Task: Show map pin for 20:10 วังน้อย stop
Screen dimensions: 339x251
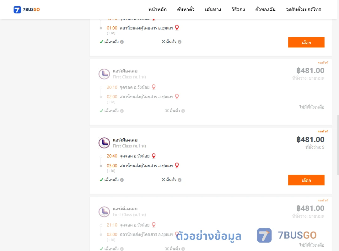Action: [x=153, y=87]
